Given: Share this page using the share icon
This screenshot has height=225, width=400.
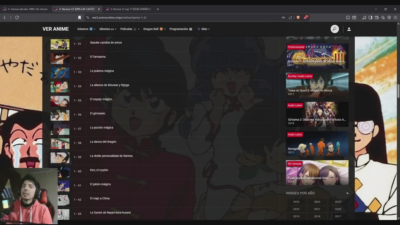Looking at the screenshot, I should [291, 17].
